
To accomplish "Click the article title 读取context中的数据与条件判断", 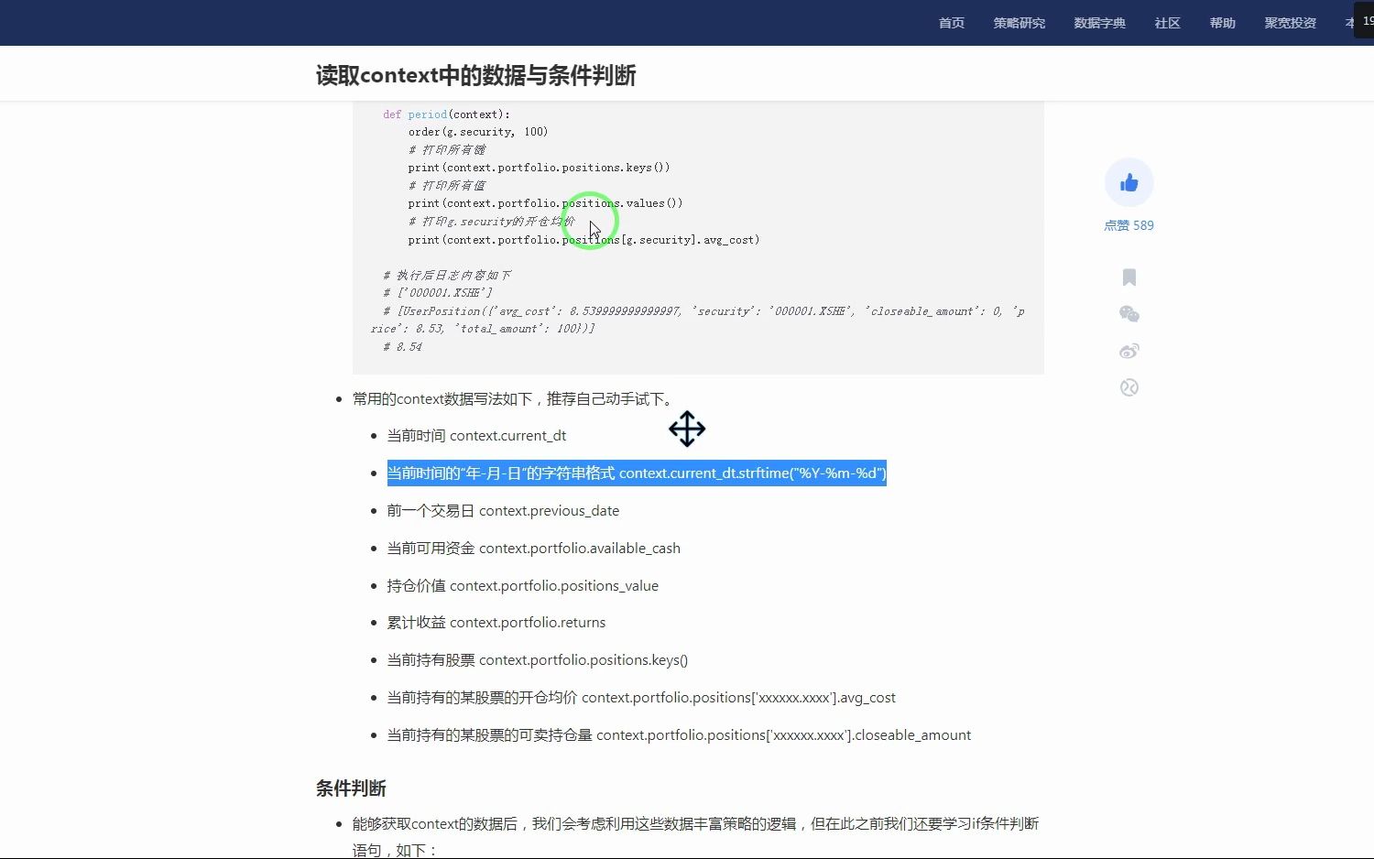I will pyautogui.click(x=475, y=75).
